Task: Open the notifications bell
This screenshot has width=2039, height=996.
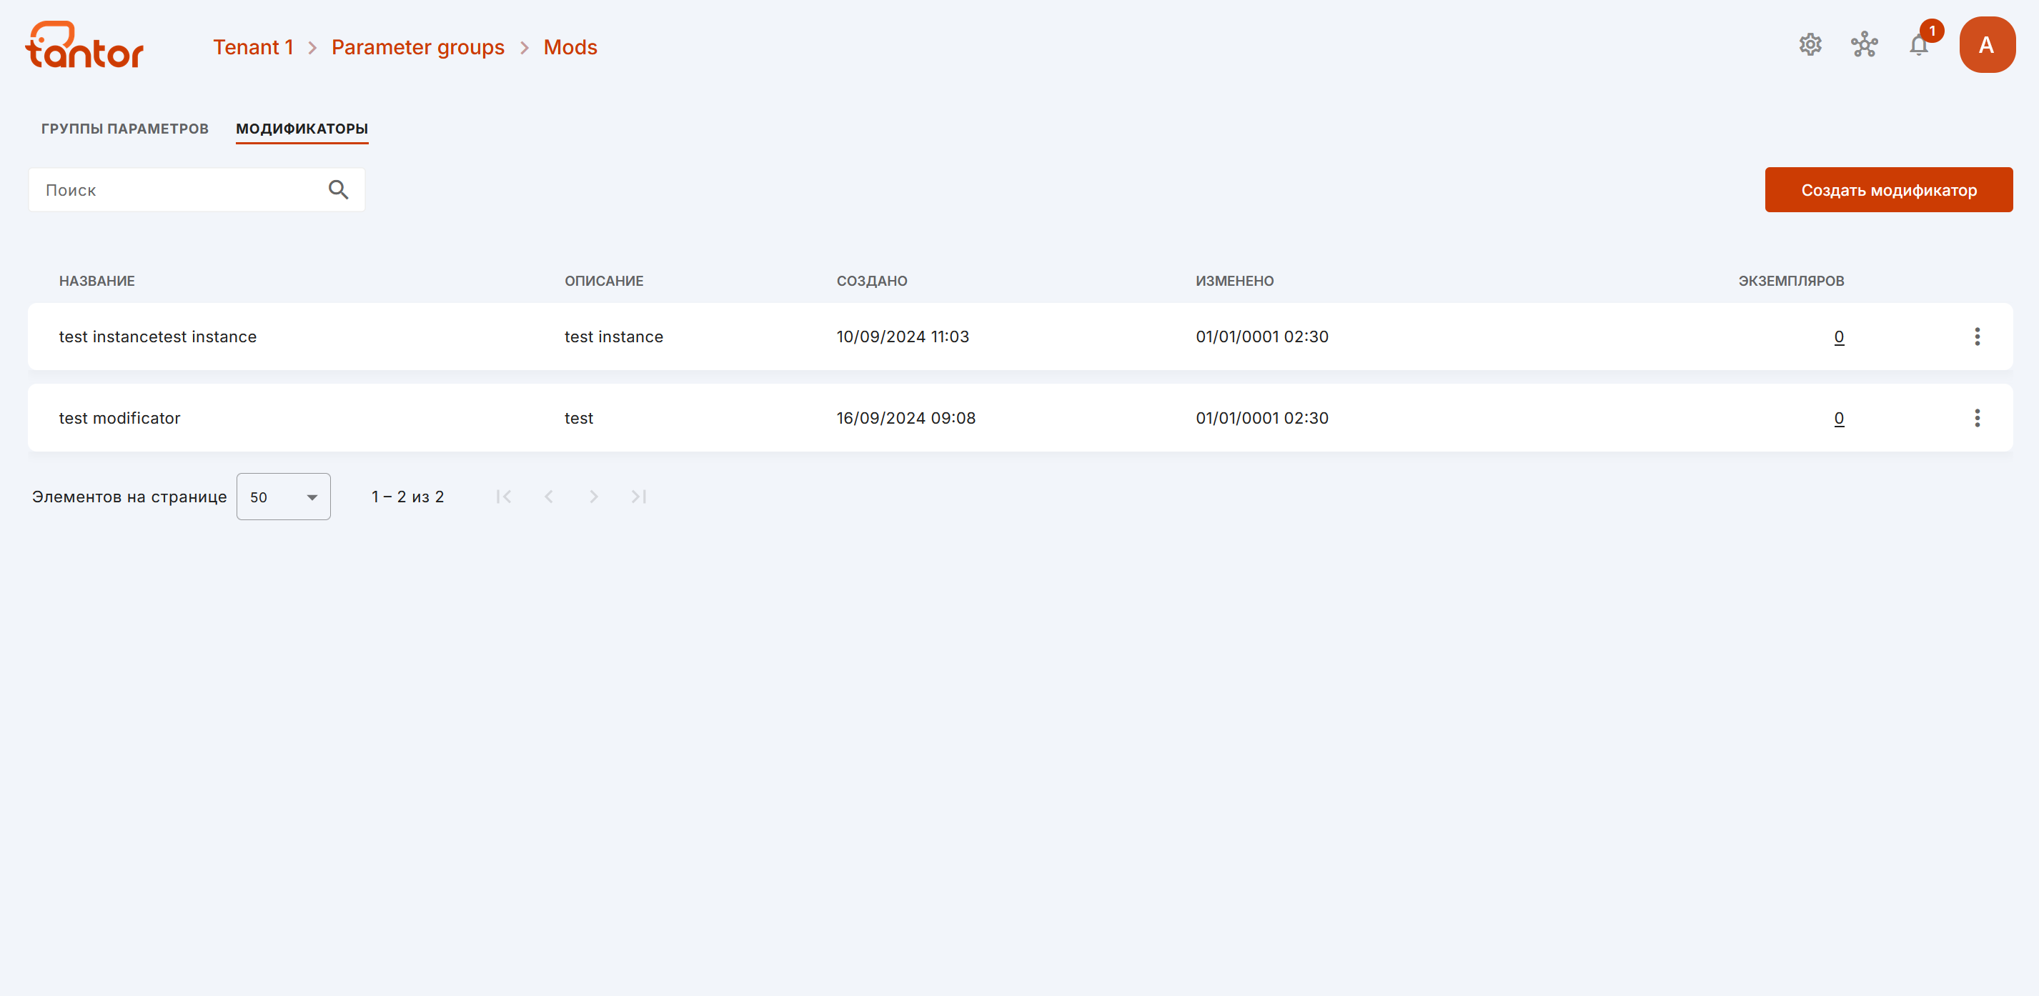Action: click(x=1919, y=45)
